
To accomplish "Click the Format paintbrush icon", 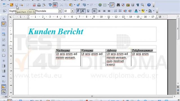I will coord(78,5).
